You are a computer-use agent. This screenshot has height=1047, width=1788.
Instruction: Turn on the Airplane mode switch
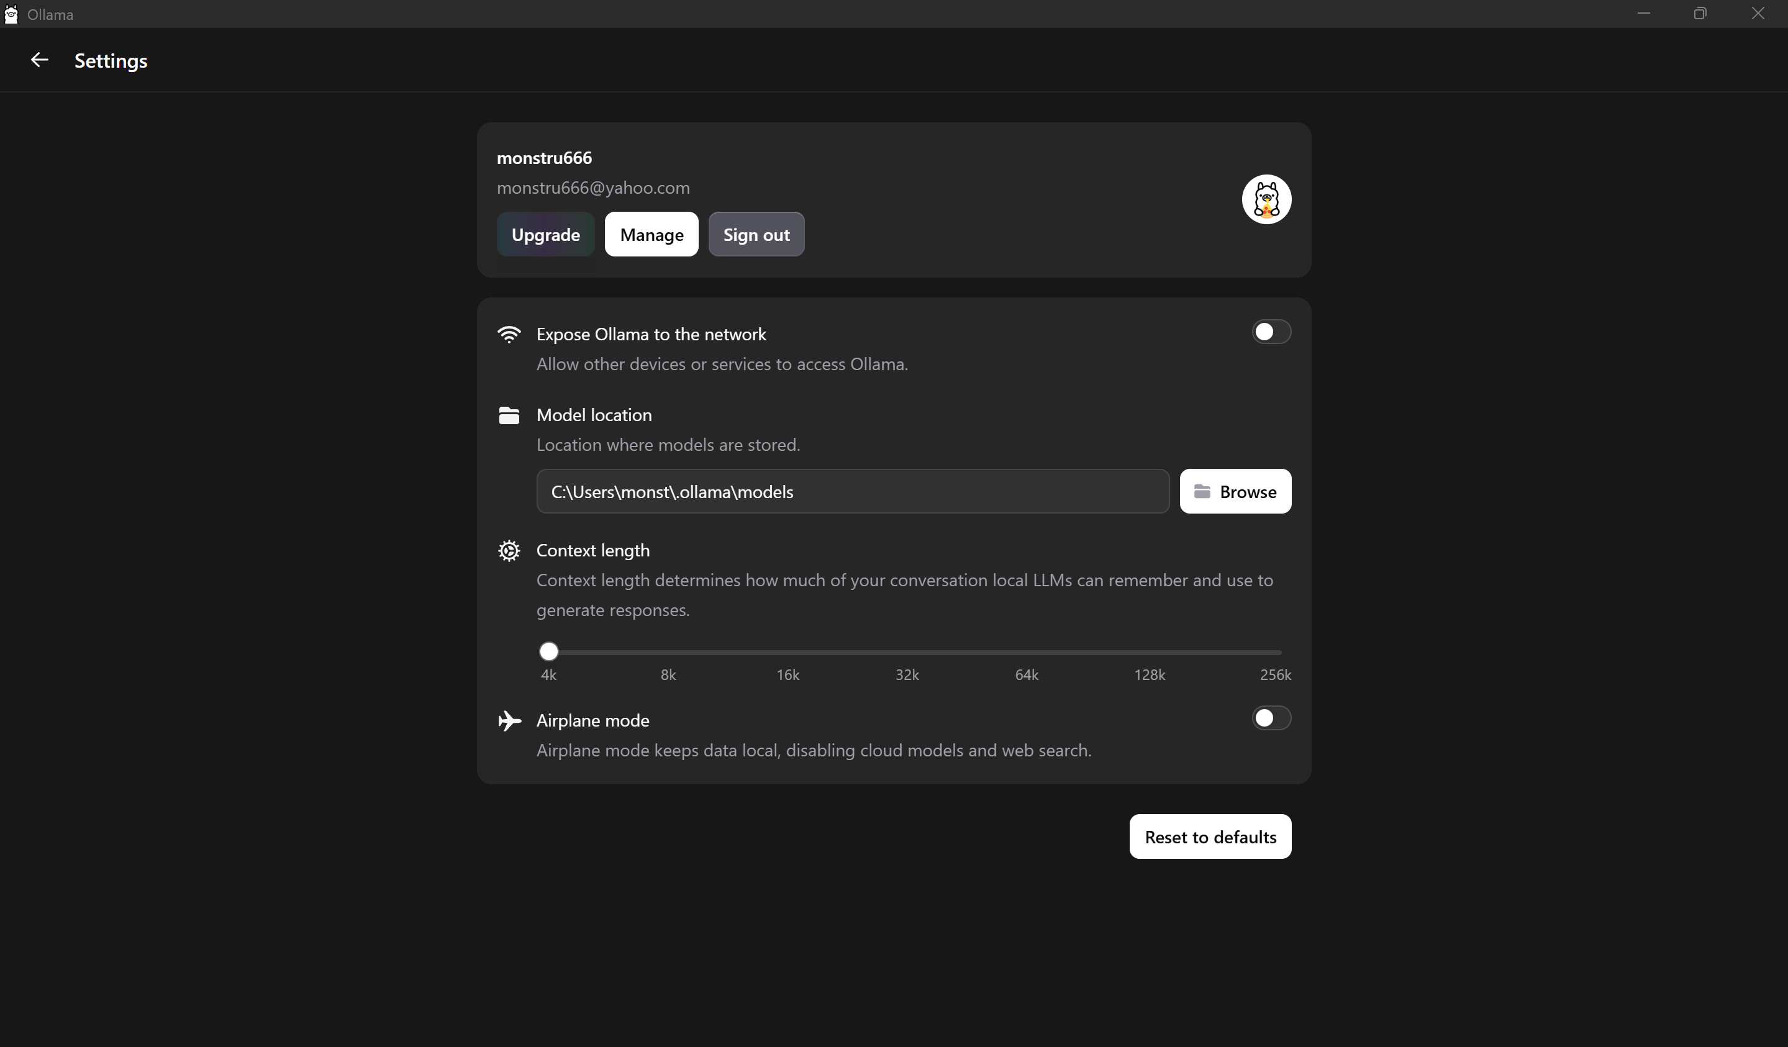[x=1271, y=718]
